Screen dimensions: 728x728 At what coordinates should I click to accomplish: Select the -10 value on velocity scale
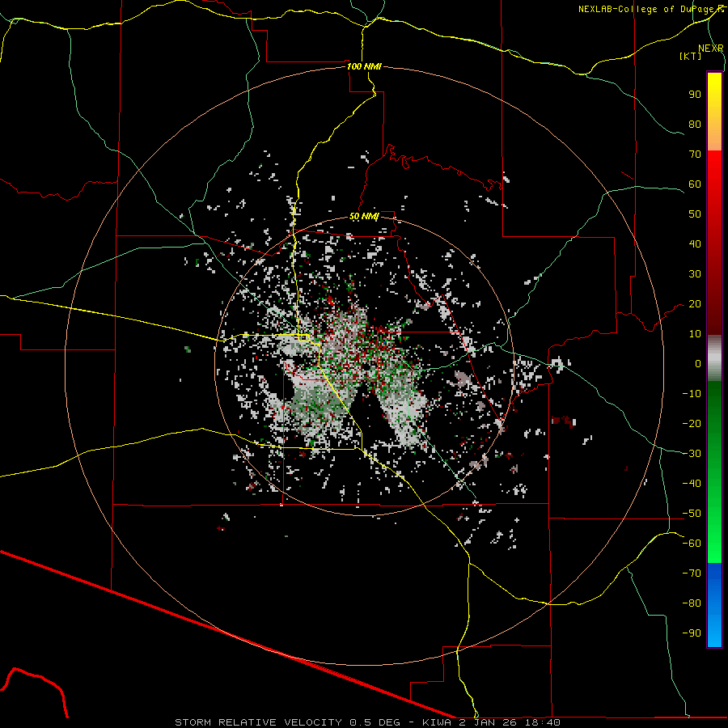(692, 394)
